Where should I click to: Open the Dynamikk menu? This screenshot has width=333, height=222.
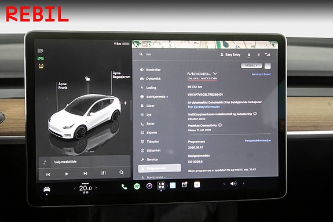(151, 79)
